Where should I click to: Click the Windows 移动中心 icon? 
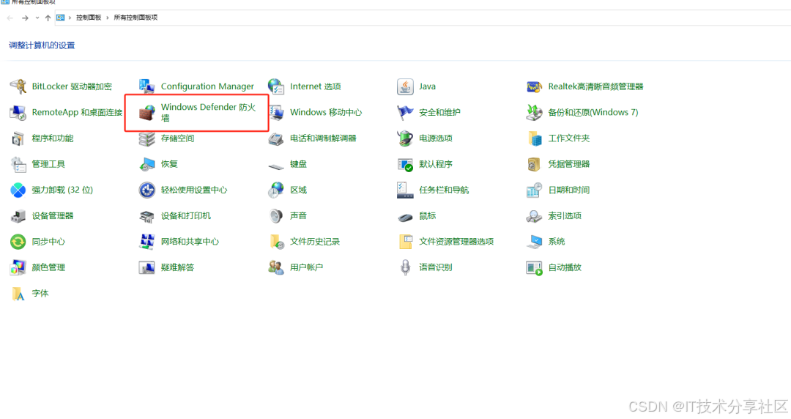pyautogui.click(x=276, y=112)
